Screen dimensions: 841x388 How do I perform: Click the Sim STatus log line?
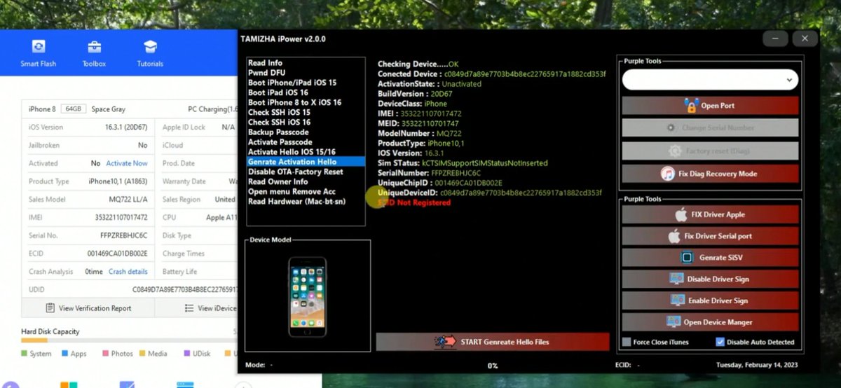(x=463, y=163)
